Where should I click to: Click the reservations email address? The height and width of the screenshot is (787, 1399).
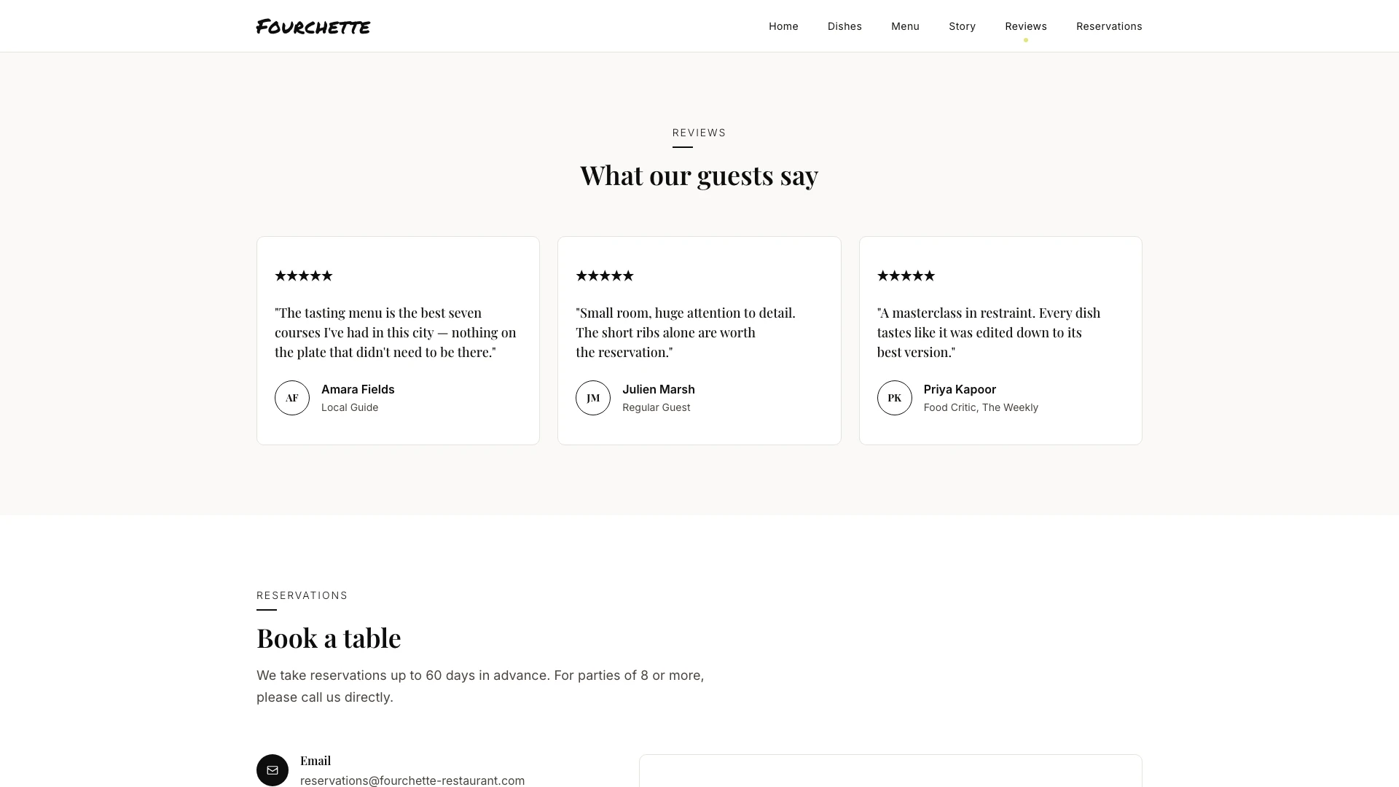coord(412,780)
